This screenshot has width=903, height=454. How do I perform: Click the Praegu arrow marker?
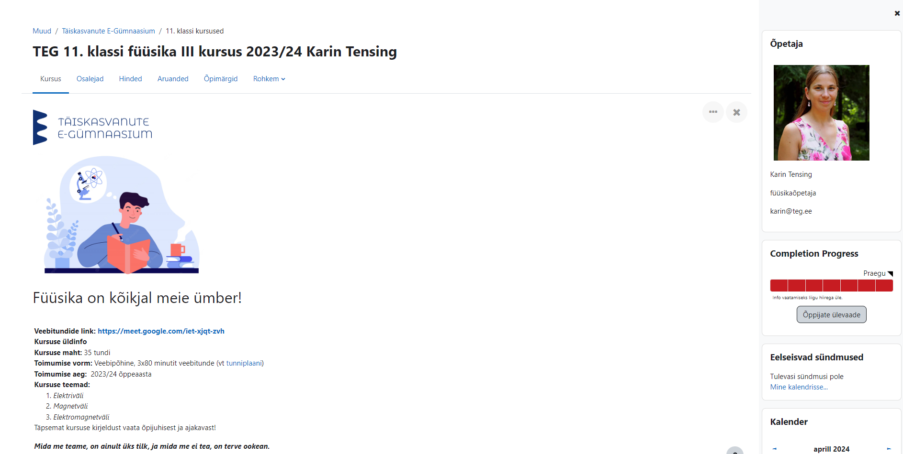[890, 274]
